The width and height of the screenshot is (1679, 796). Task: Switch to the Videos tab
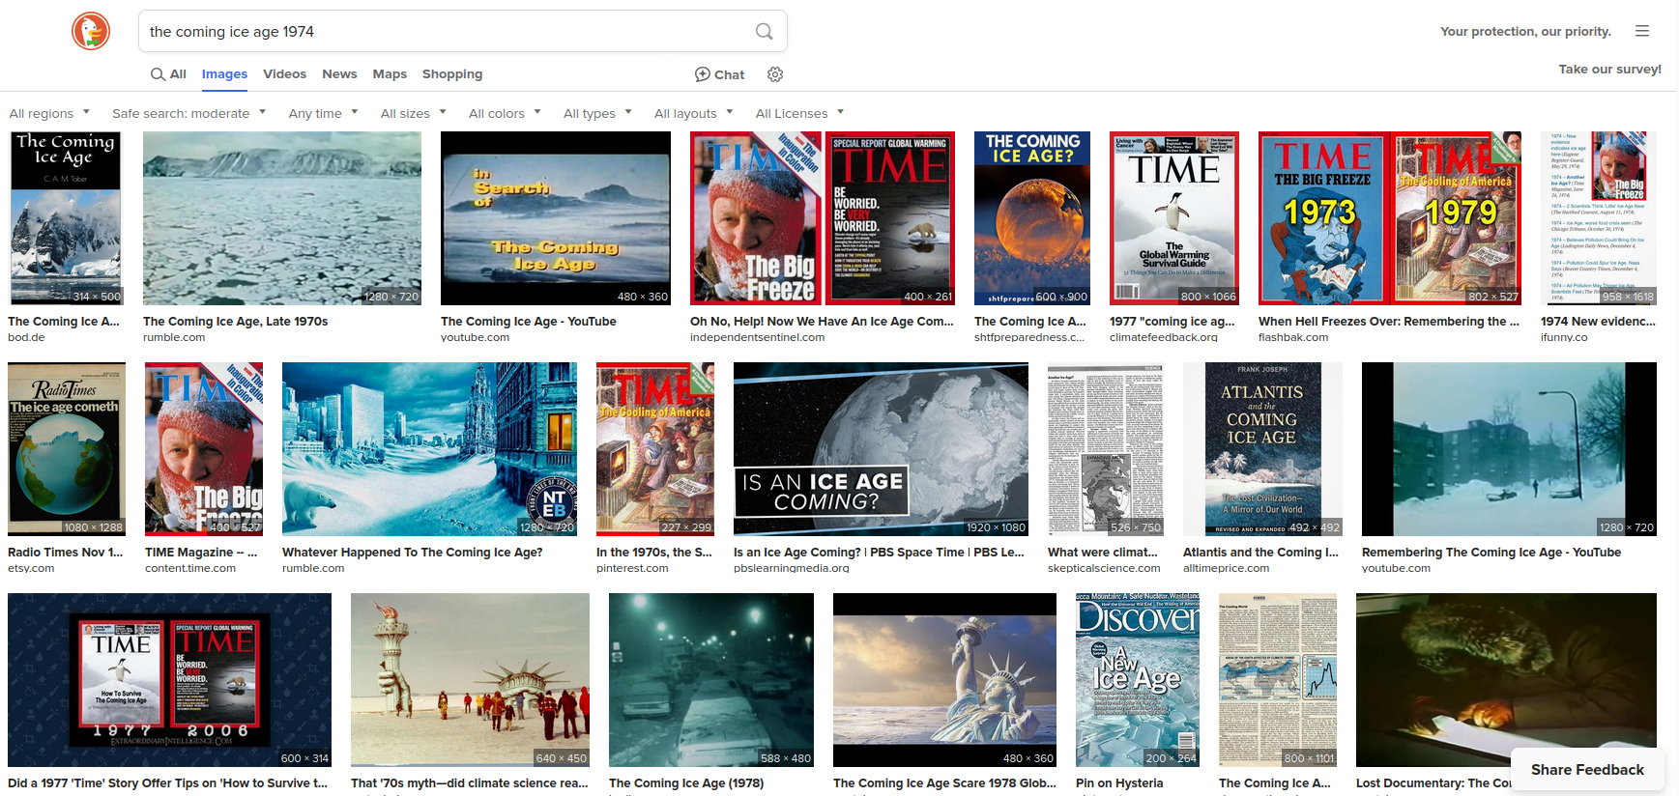click(x=284, y=73)
